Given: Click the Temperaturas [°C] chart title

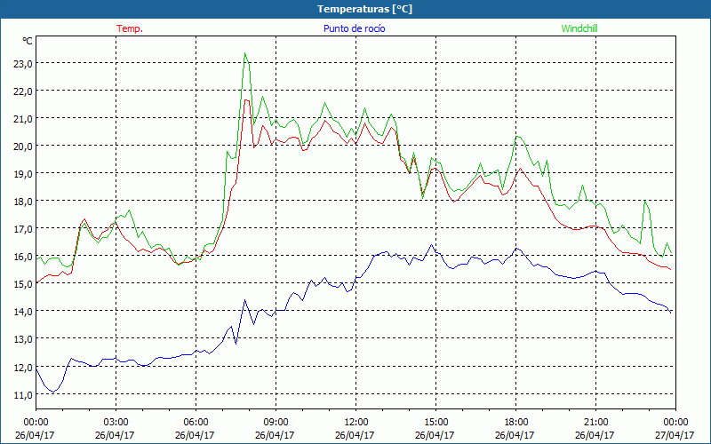Looking at the screenshot, I should pos(364,9).
